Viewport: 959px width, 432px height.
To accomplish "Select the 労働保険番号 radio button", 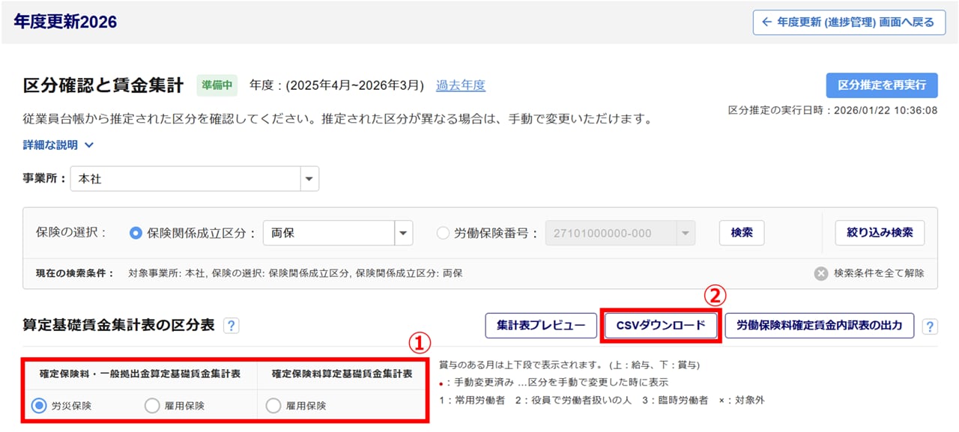I will point(443,233).
